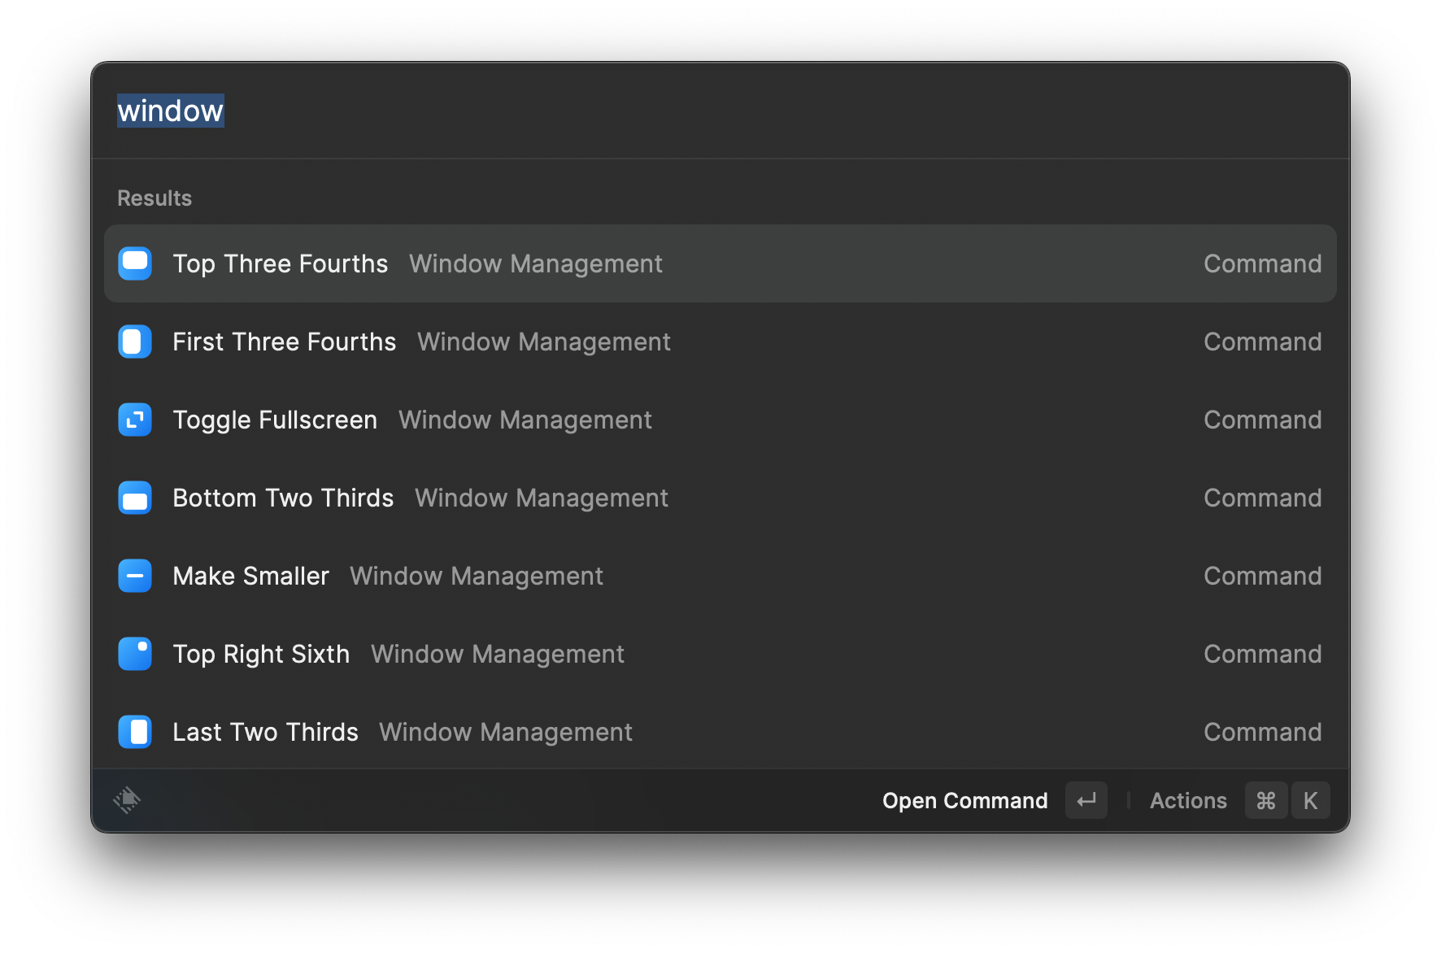The height and width of the screenshot is (953, 1441).
Task: Choose the Last Two Thirds result
Action: click(265, 732)
